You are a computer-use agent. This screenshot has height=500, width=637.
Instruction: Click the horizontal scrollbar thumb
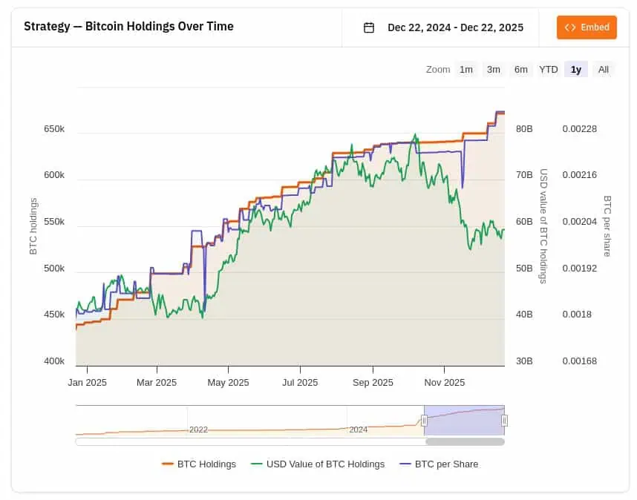465,441
